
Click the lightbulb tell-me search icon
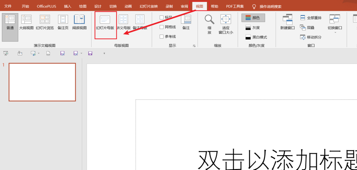(254, 6)
